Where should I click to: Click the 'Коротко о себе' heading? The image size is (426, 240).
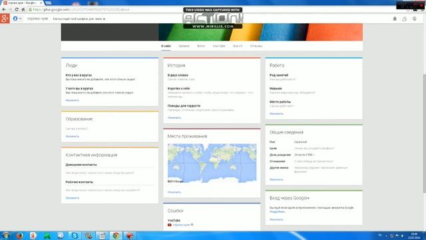178,89
